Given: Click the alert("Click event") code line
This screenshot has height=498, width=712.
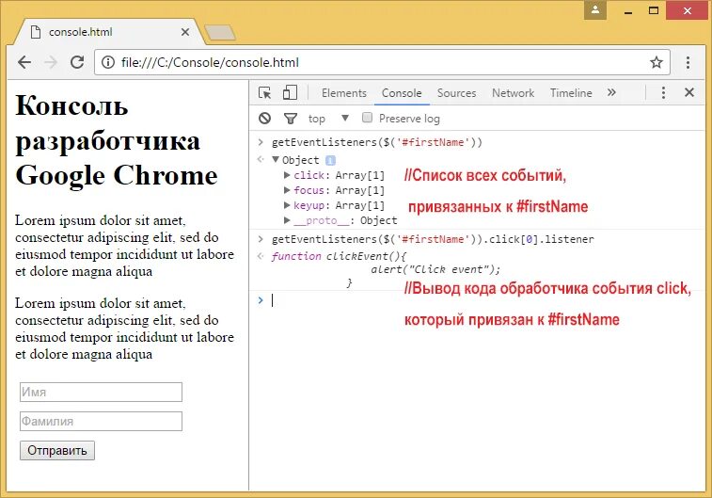Looking at the screenshot, I should (435, 269).
